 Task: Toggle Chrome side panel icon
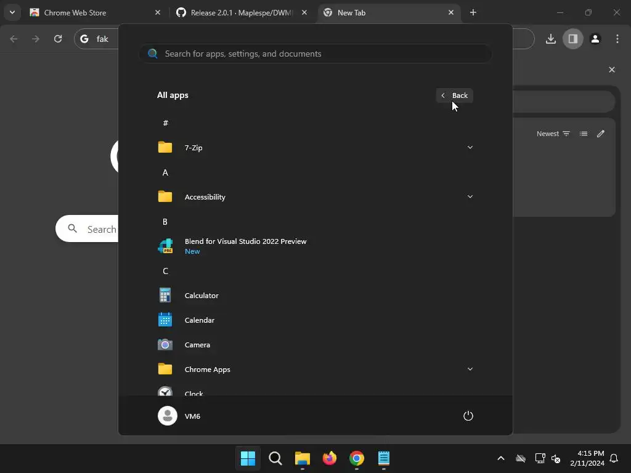coord(573,39)
